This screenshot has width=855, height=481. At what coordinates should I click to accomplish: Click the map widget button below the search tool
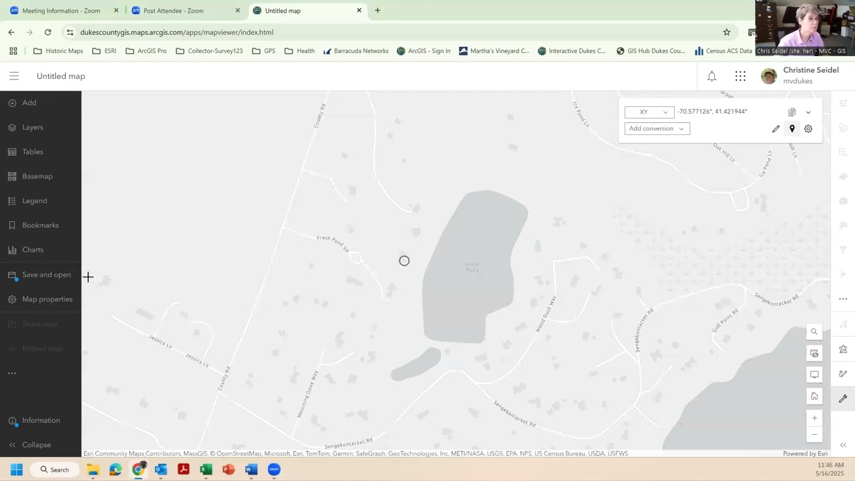[814, 353]
